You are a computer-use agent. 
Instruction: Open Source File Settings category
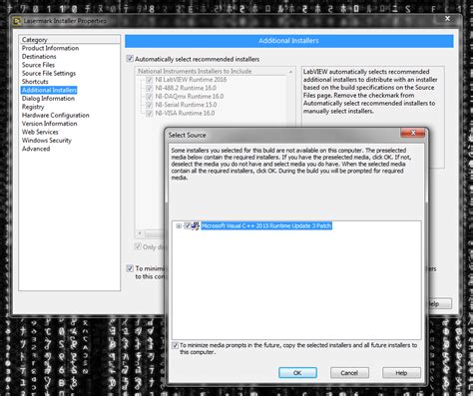[x=49, y=73]
